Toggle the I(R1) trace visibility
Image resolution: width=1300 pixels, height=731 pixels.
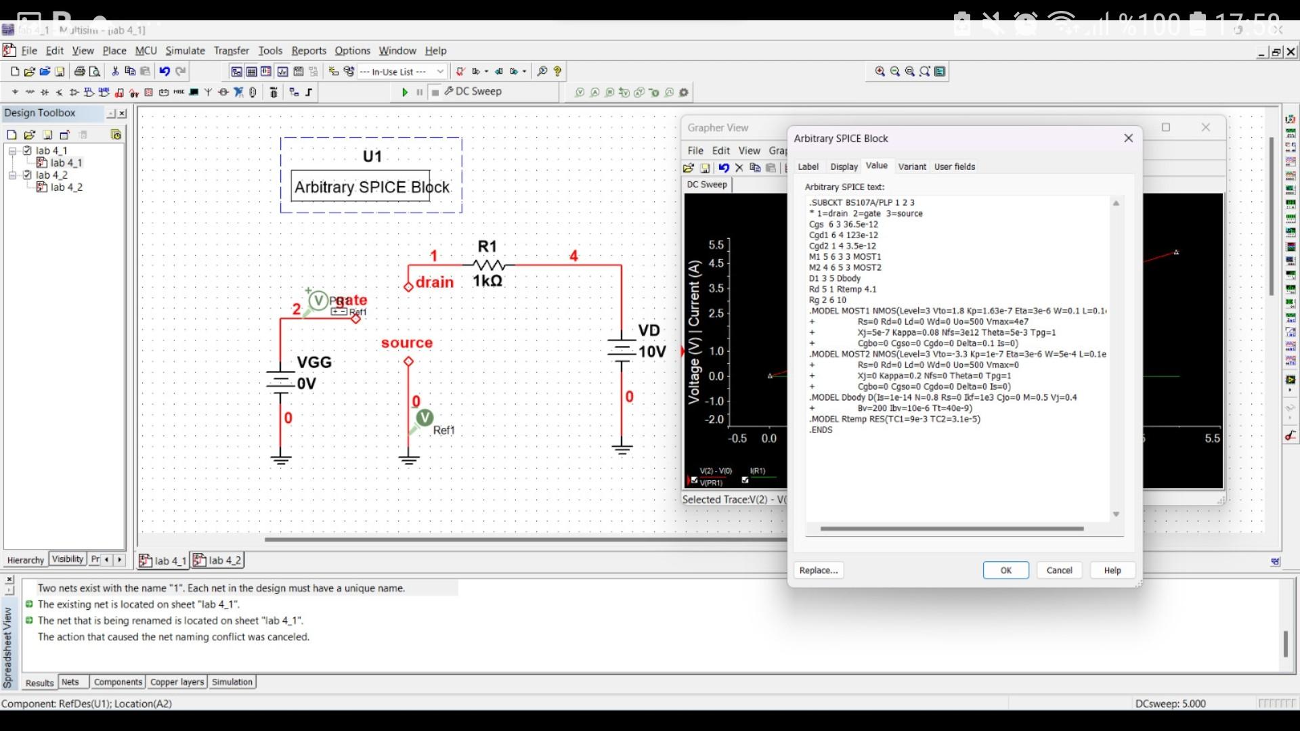coord(745,479)
